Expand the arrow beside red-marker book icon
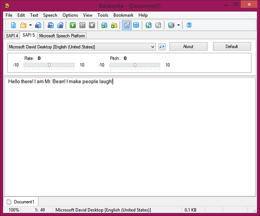The height and width of the screenshot is (216, 260). coord(178,25)
